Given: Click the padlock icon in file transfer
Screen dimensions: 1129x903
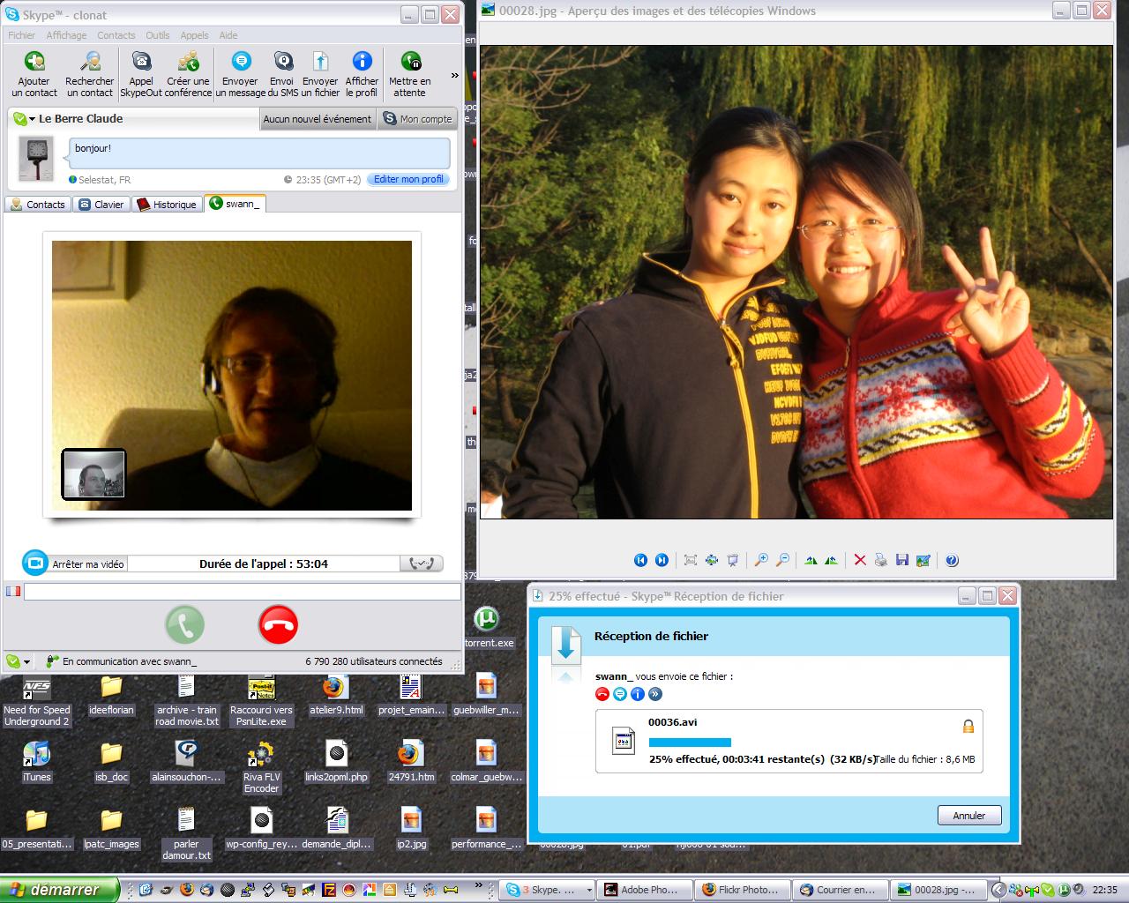Looking at the screenshot, I should [968, 727].
